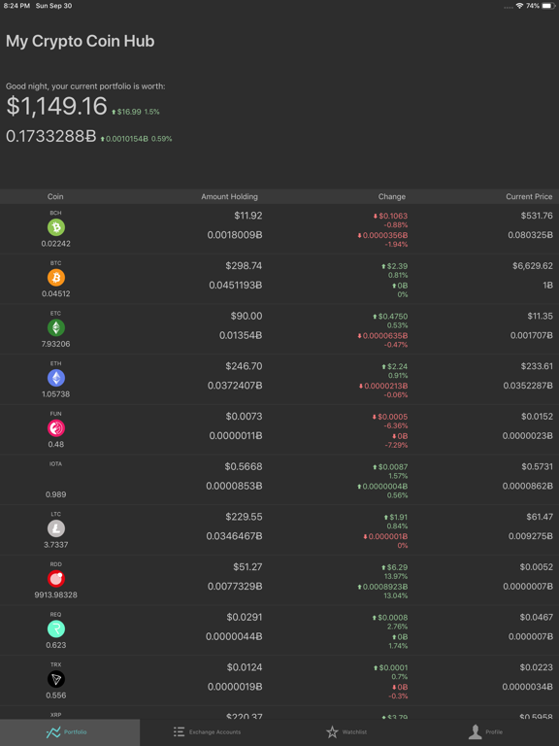Tap the portfolio value $1,149.16
Image resolution: width=559 pixels, height=746 pixels.
coord(56,106)
